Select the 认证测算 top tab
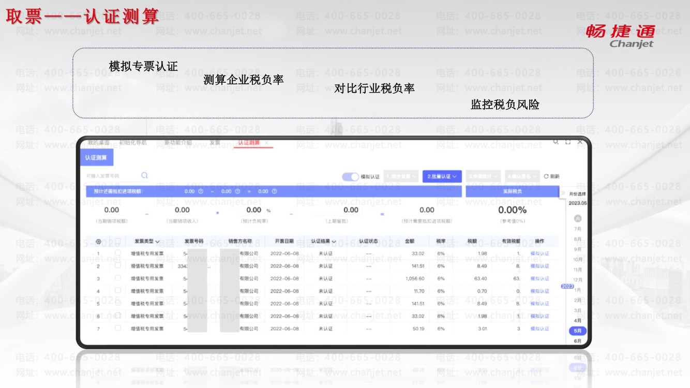 point(249,142)
